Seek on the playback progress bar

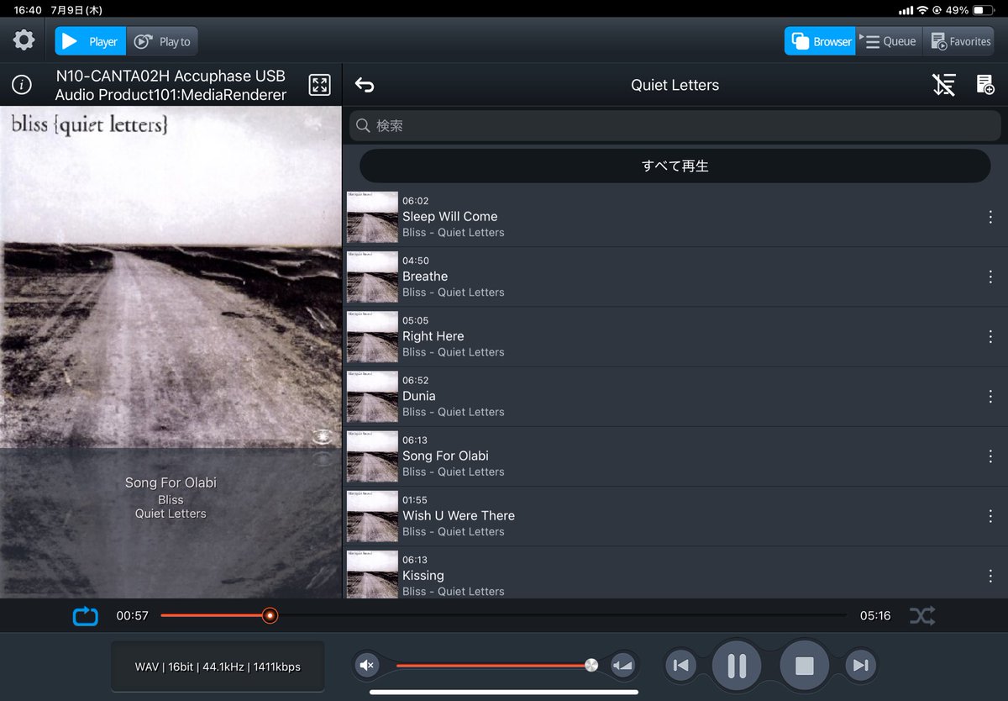(x=503, y=616)
